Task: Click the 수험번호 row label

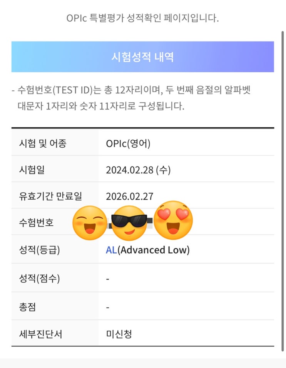Action: [37, 222]
